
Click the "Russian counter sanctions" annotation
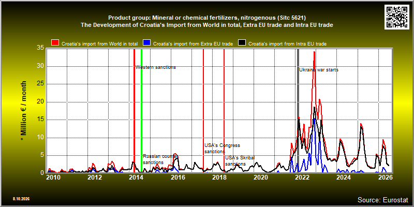point(159,159)
